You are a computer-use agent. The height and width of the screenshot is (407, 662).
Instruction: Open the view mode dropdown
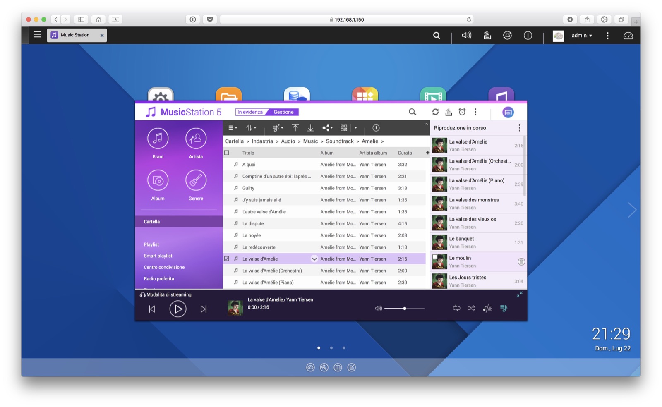[232, 128]
